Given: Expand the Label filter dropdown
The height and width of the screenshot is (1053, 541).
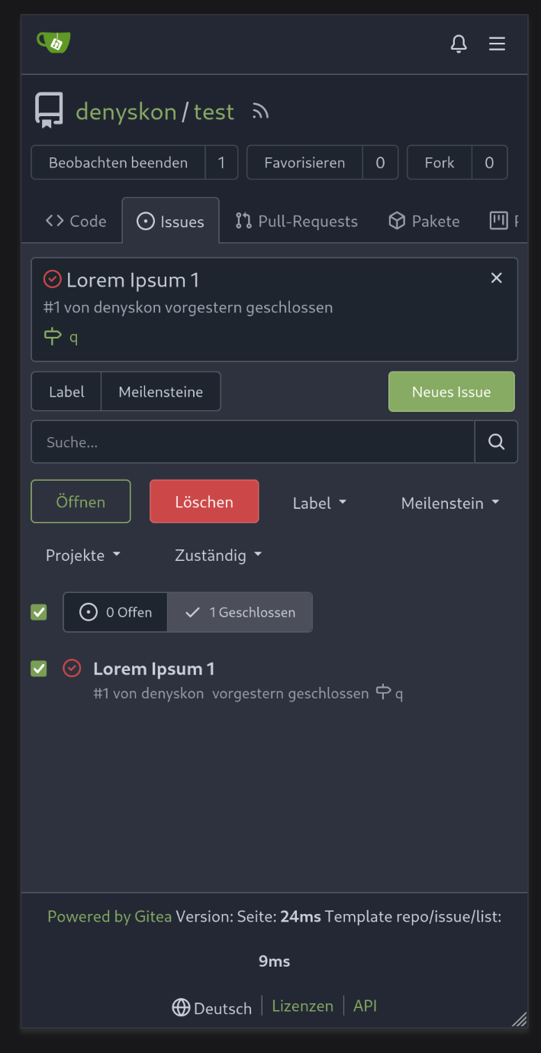Looking at the screenshot, I should 320,503.
